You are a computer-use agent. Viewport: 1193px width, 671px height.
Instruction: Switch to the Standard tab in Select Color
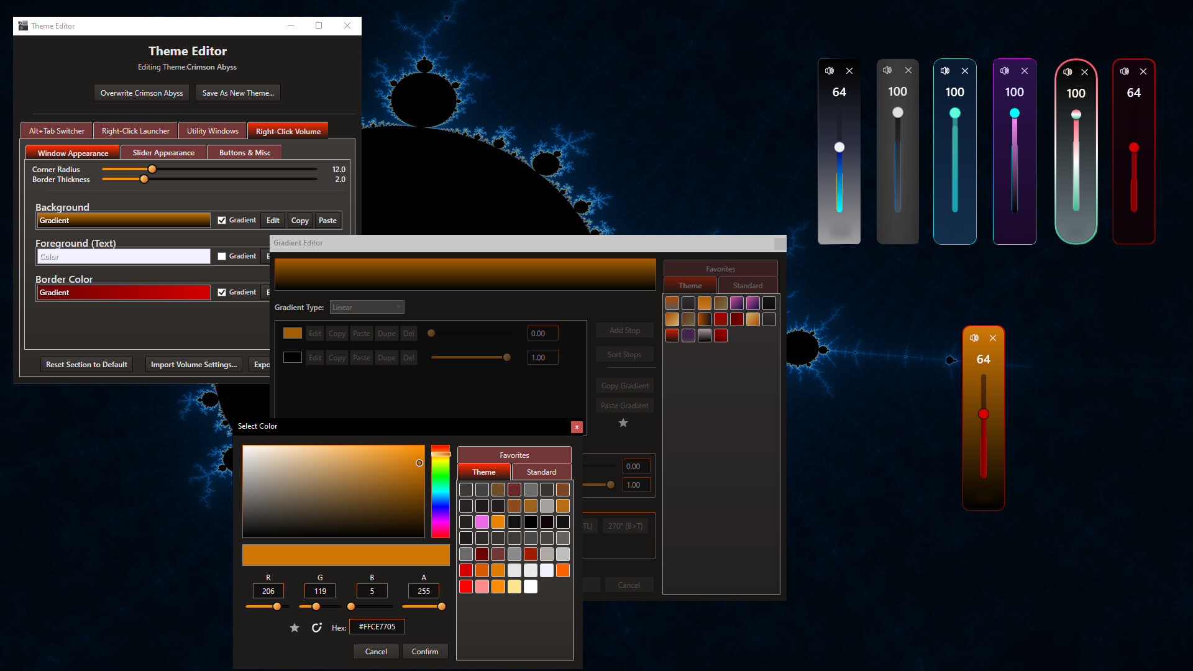click(x=541, y=472)
